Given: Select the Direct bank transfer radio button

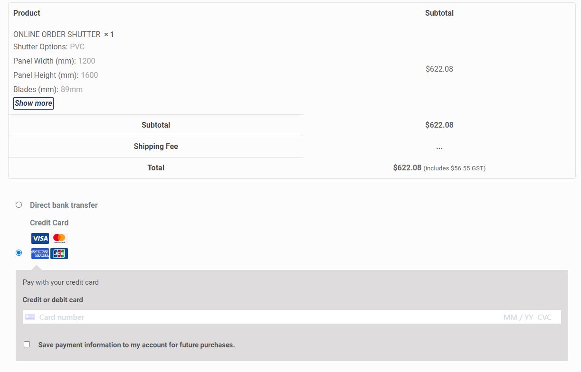Looking at the screenshot, I should (x=19, y=205).
